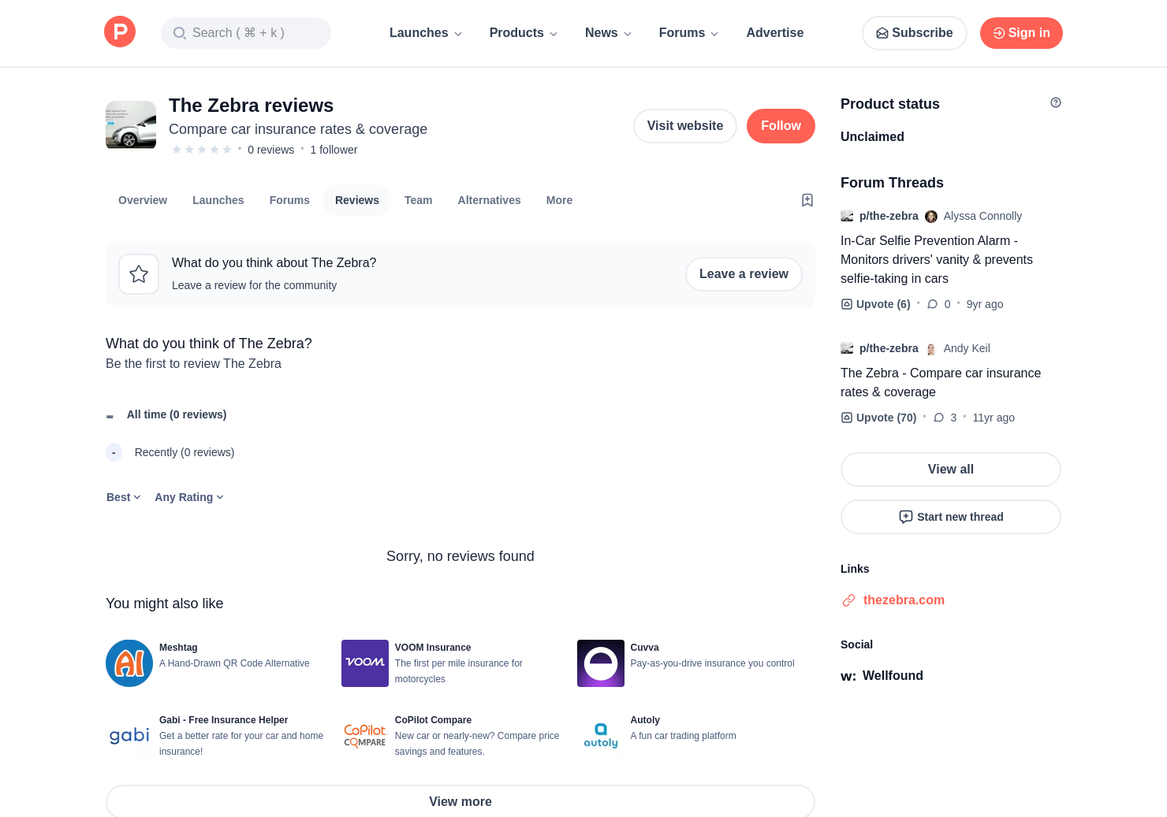Click the Sign in button
Image resolution: width=1167 pixels, height=817 pixels.
coord(1021,33)
